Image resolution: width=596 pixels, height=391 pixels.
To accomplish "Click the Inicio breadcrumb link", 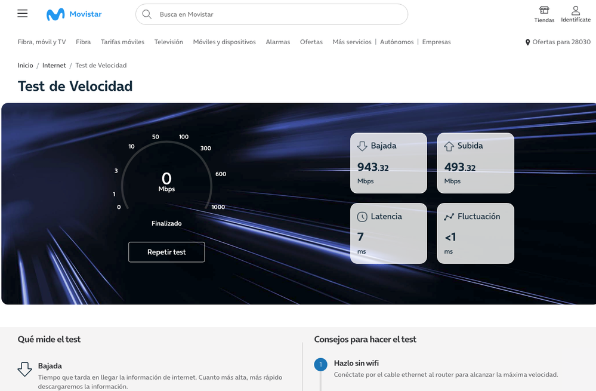I will point(25,65).
